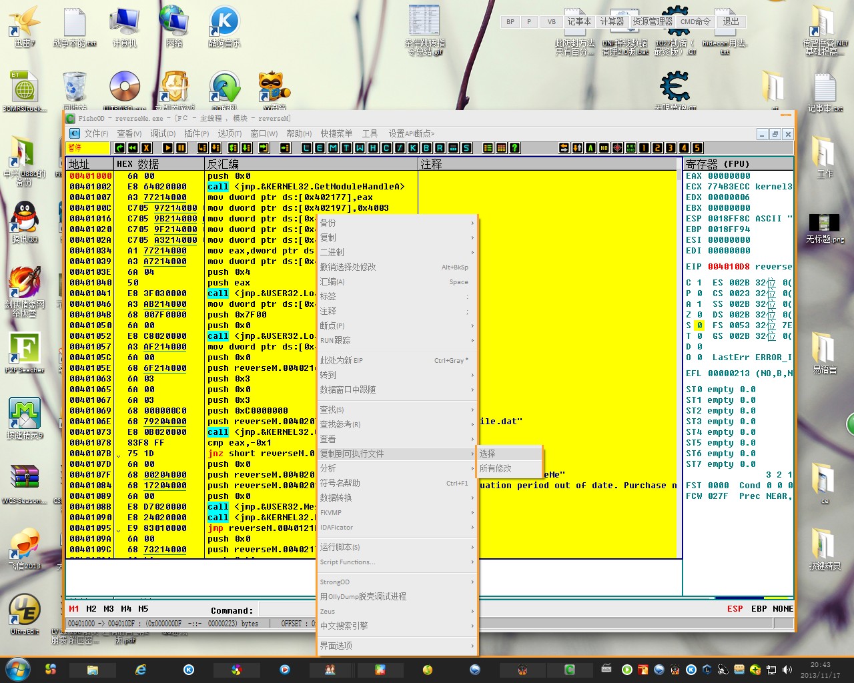Toggle the M5 memory watch tab

[x=143, y=609]
